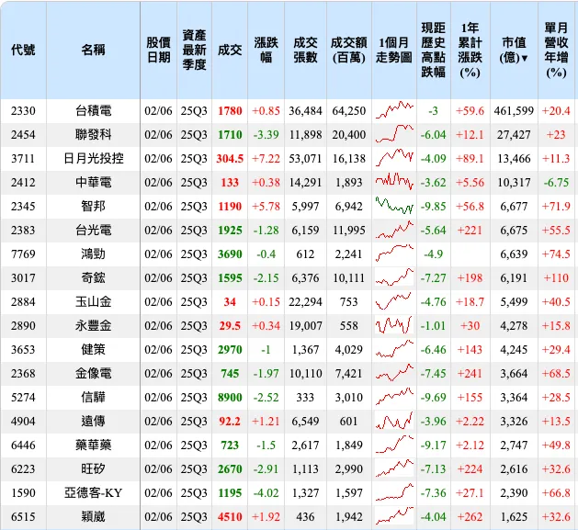Open 鴻勁 one-month trend chart
This screenshot has height=530, width=578.
click(394, 254)
